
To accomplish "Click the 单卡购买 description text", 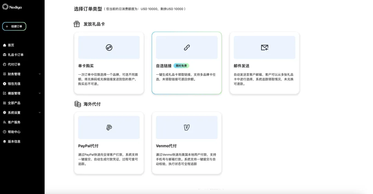I will click(108, 79).
